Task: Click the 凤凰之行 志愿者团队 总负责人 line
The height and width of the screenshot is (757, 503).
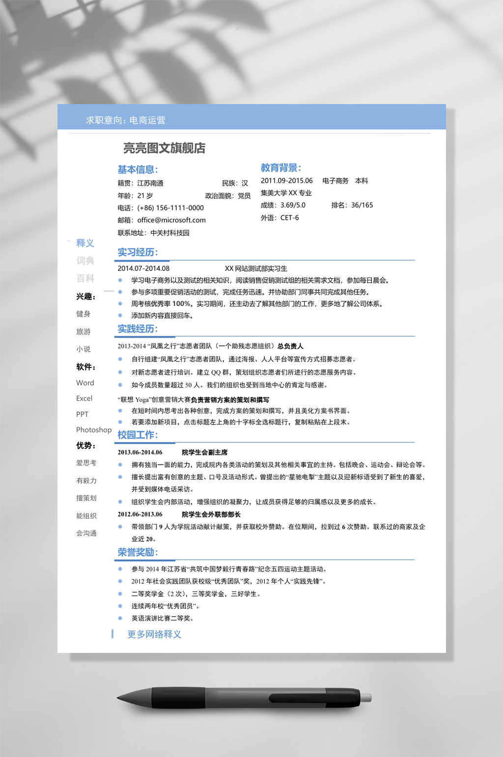Action: [210, 346]
